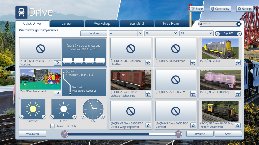Star NS Class 6400 Grey Yellow Weathered
Image resolution: width=259 pixels, height=145 pixels.
pyautogui.click(x=238, y=125)
